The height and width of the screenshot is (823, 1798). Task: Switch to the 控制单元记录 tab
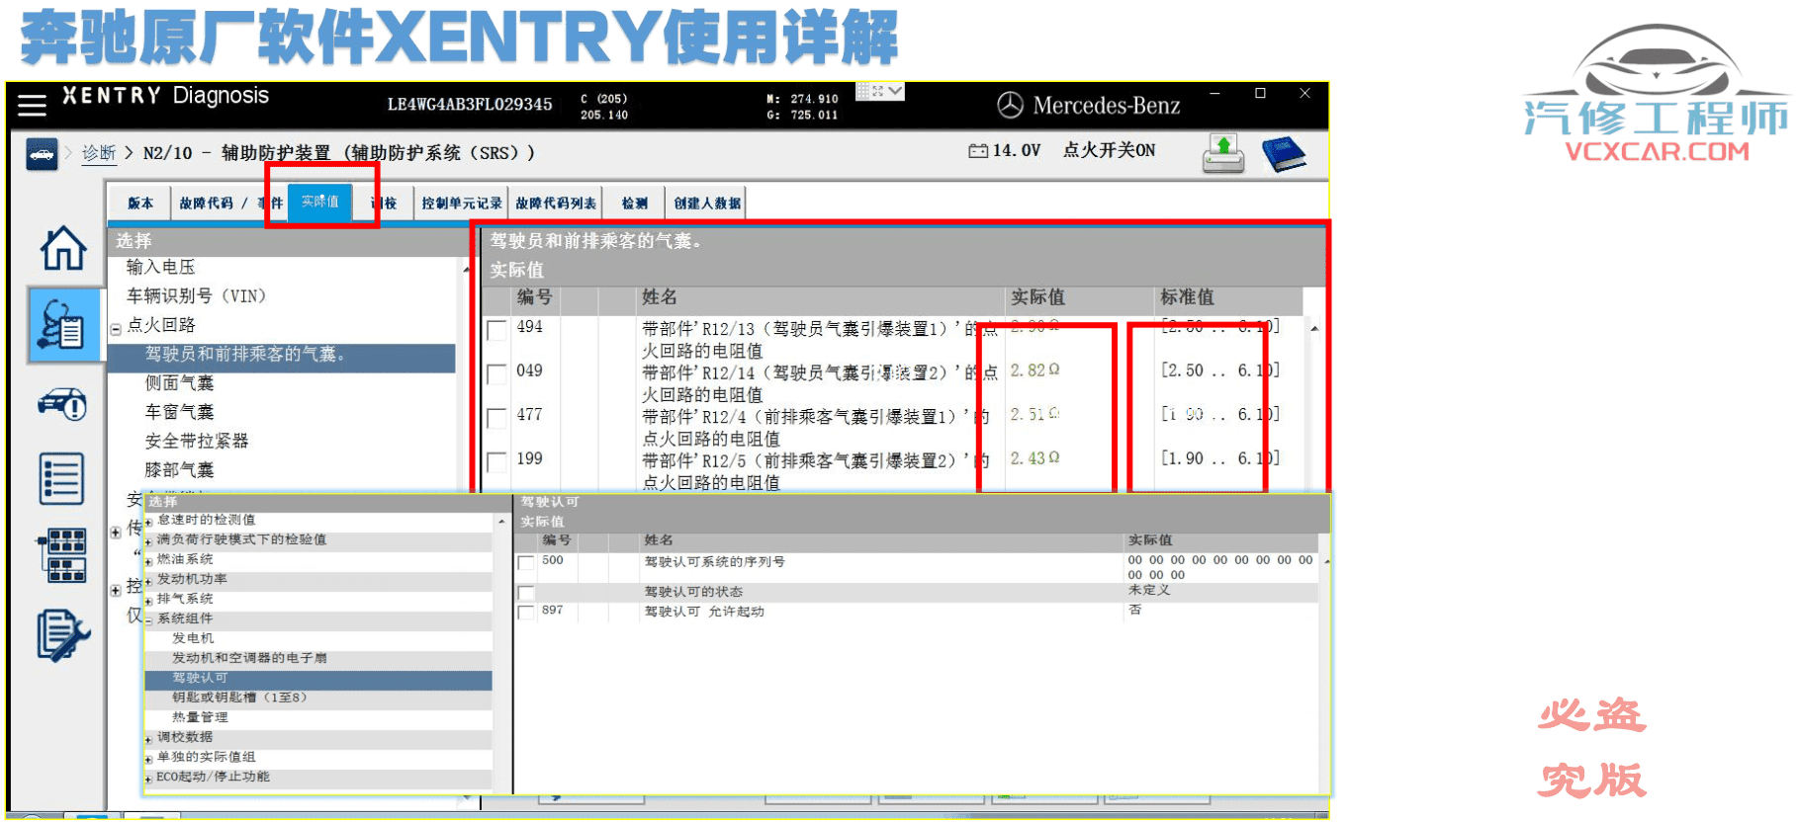461,203
